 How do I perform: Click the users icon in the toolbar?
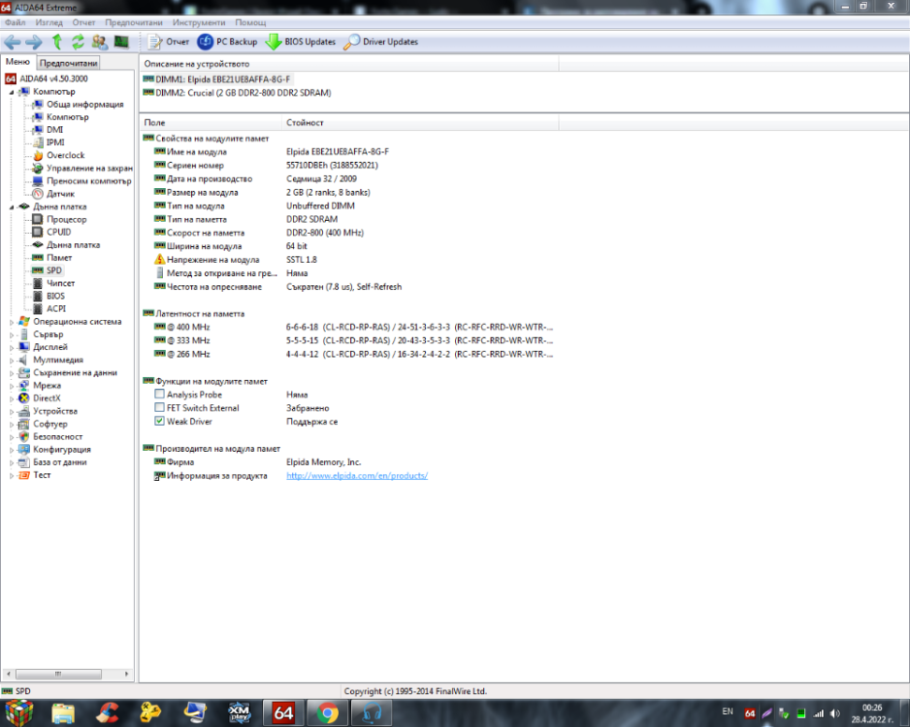point(100,42)
